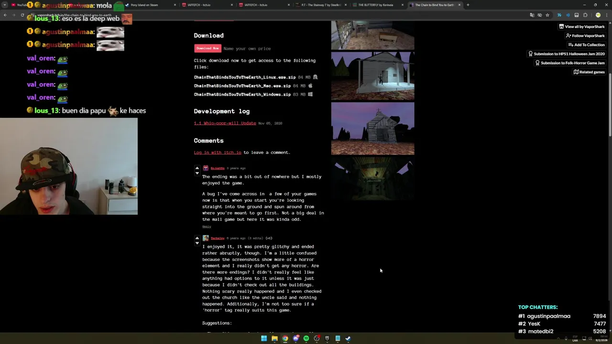Click the Windows zip file name
This screenshot has height=344, width=612.
242,95
